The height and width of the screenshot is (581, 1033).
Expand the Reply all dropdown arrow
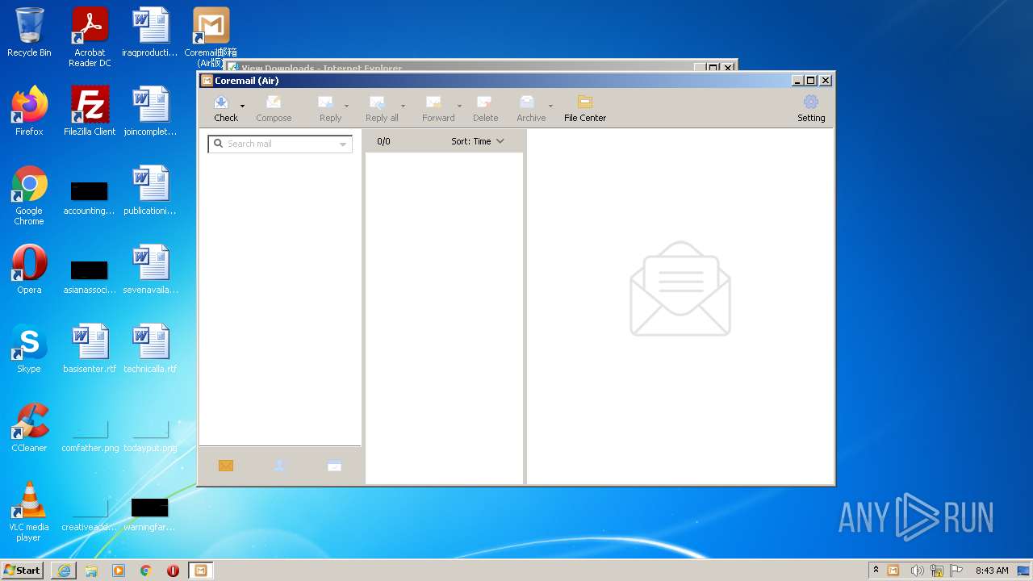[x=403, y=106]
